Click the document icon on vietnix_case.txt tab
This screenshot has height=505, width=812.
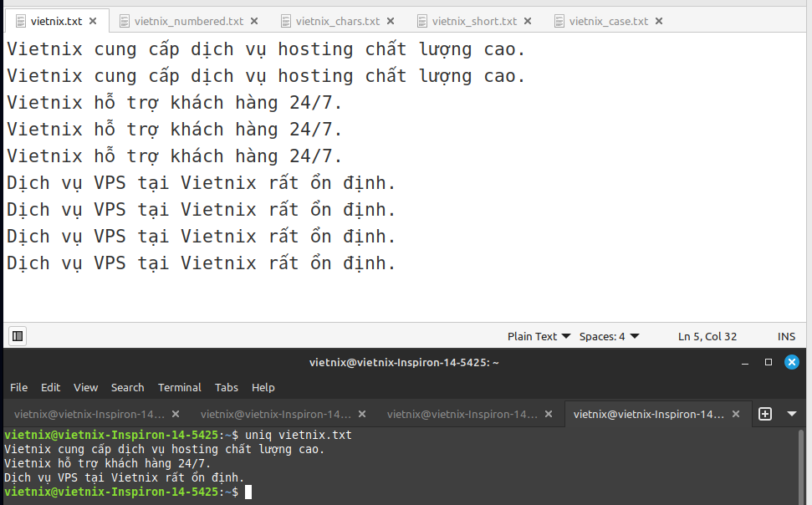(x=558, y=22)
